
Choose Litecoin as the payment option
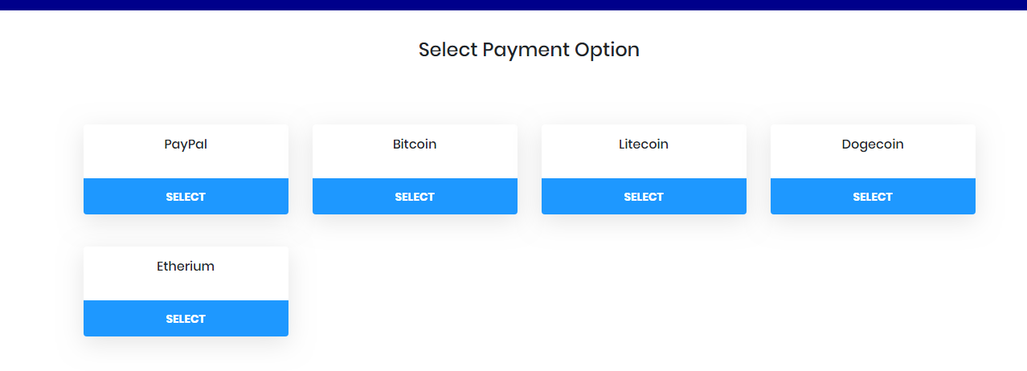click(644, 197)
